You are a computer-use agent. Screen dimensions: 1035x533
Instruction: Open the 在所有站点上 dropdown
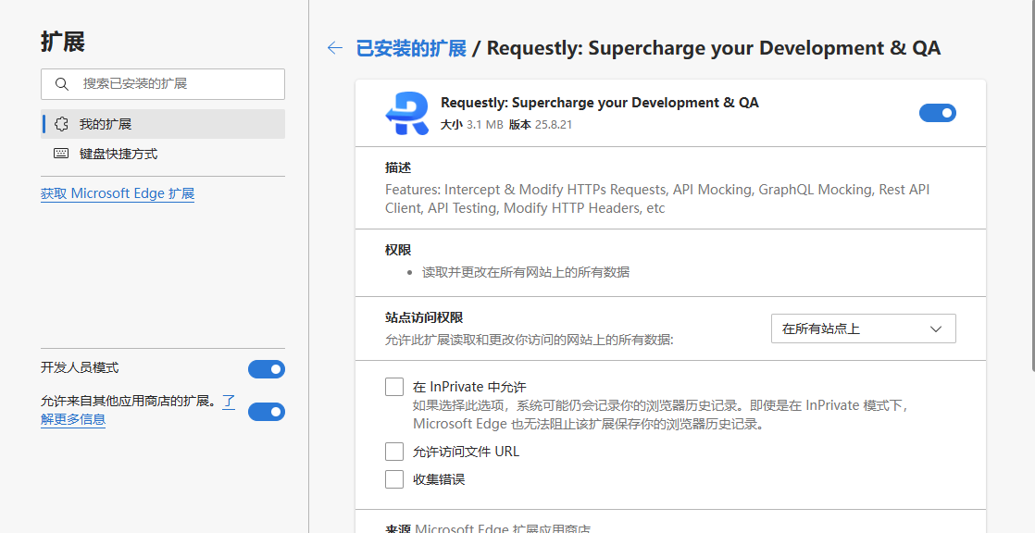coord(863,328)
